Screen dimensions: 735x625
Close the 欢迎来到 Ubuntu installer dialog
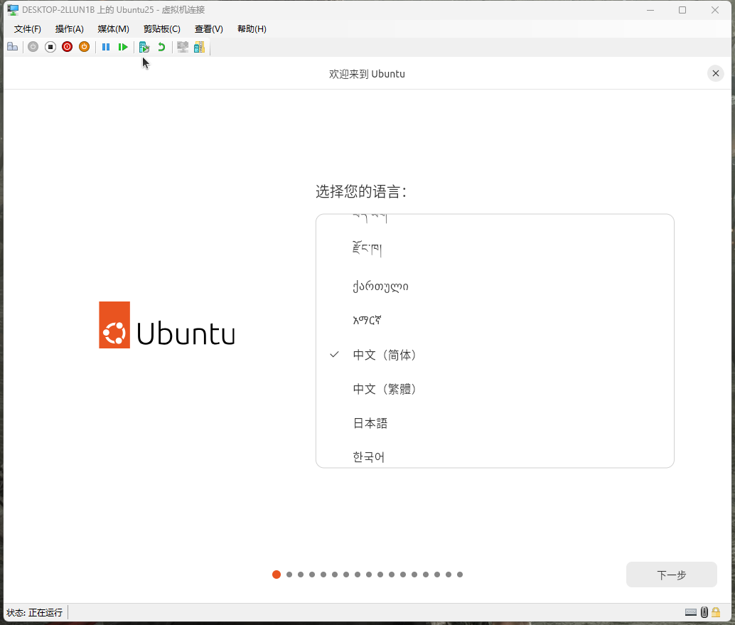(716, 74)
